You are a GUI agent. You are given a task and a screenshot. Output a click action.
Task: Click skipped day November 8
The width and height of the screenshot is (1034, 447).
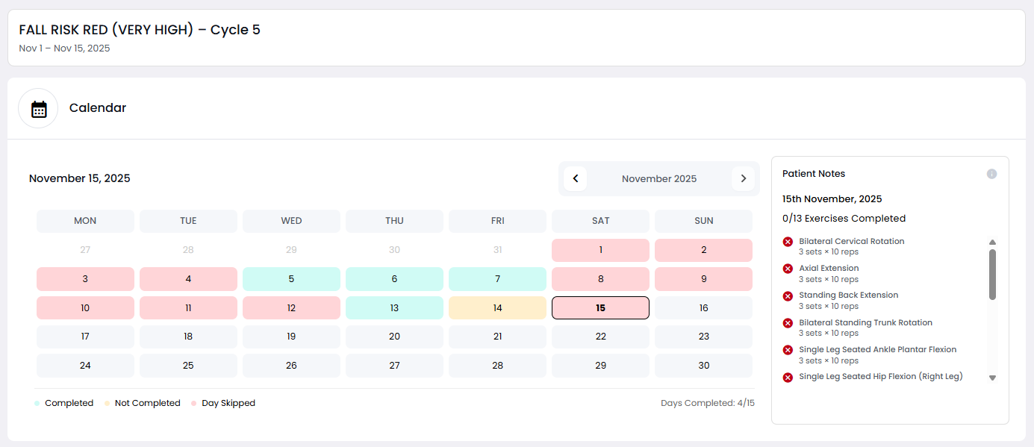[600, 278]
